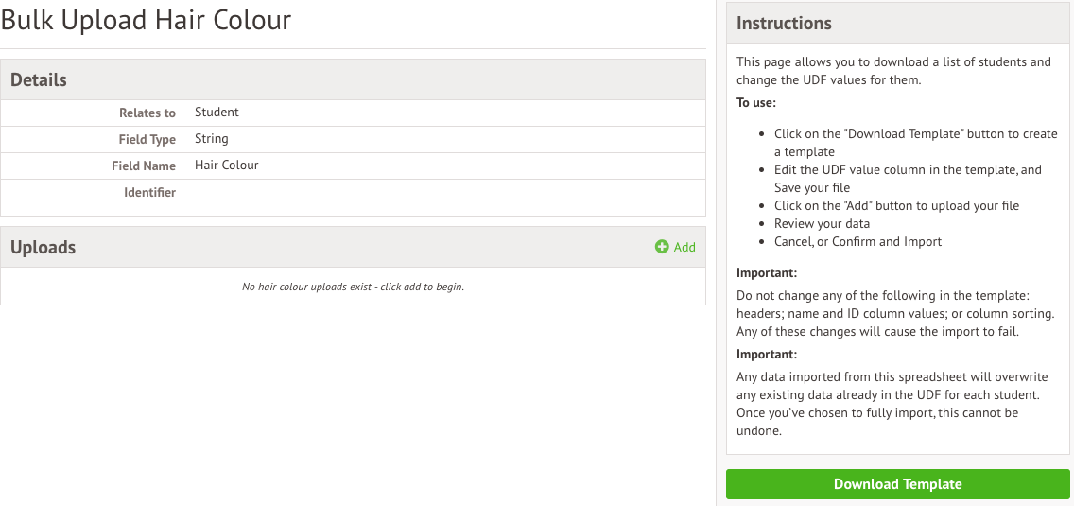Select the Student value in Details
1074x506 pixels.
pos(217,112)
